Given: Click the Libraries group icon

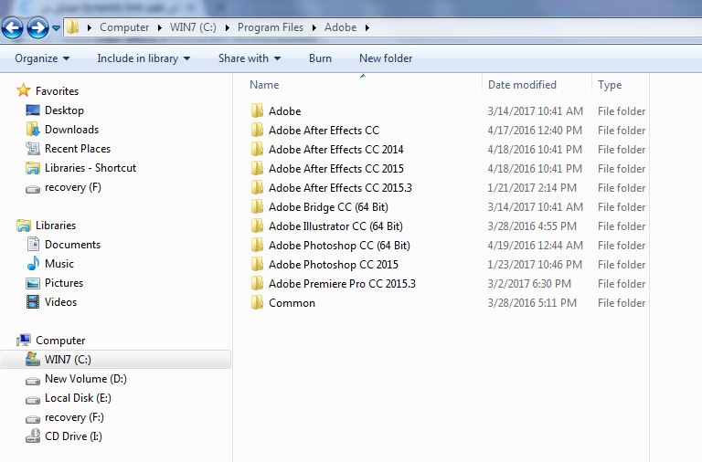Looking at the screenshot, I should click(x=23, y=226).
